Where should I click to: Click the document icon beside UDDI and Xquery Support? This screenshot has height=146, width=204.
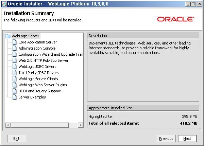pyautogui.click(x=14, y=91)
